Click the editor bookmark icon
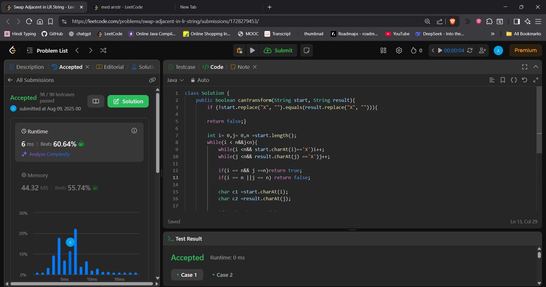The image size is (546, 287). [502, 80]
